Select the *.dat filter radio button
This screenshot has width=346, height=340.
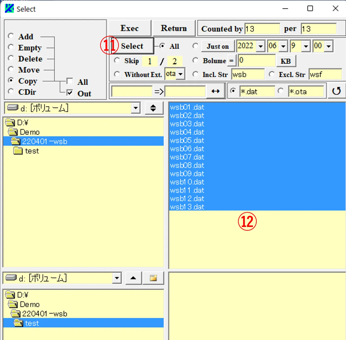tap(233, 91)
